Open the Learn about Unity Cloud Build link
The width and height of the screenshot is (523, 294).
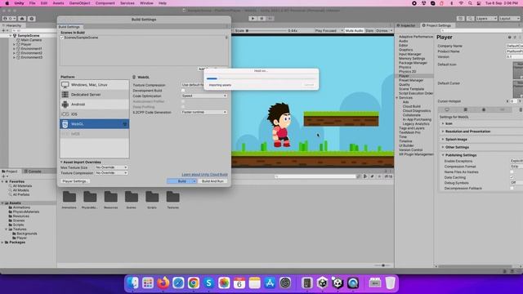point(204,175)
